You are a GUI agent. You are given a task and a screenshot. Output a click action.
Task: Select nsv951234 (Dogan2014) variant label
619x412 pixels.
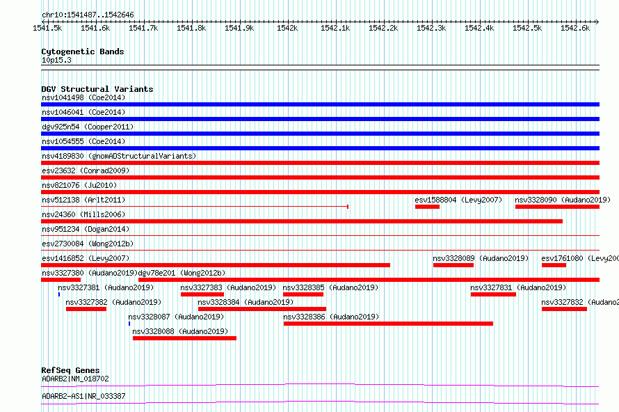86,229
